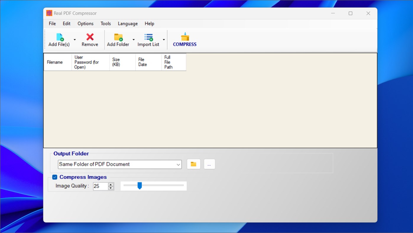This screenshot has height=233, width=413.
Task: Adjust the Image Quality slider handle
Action: pyautogui.click(x=140, y=186)
